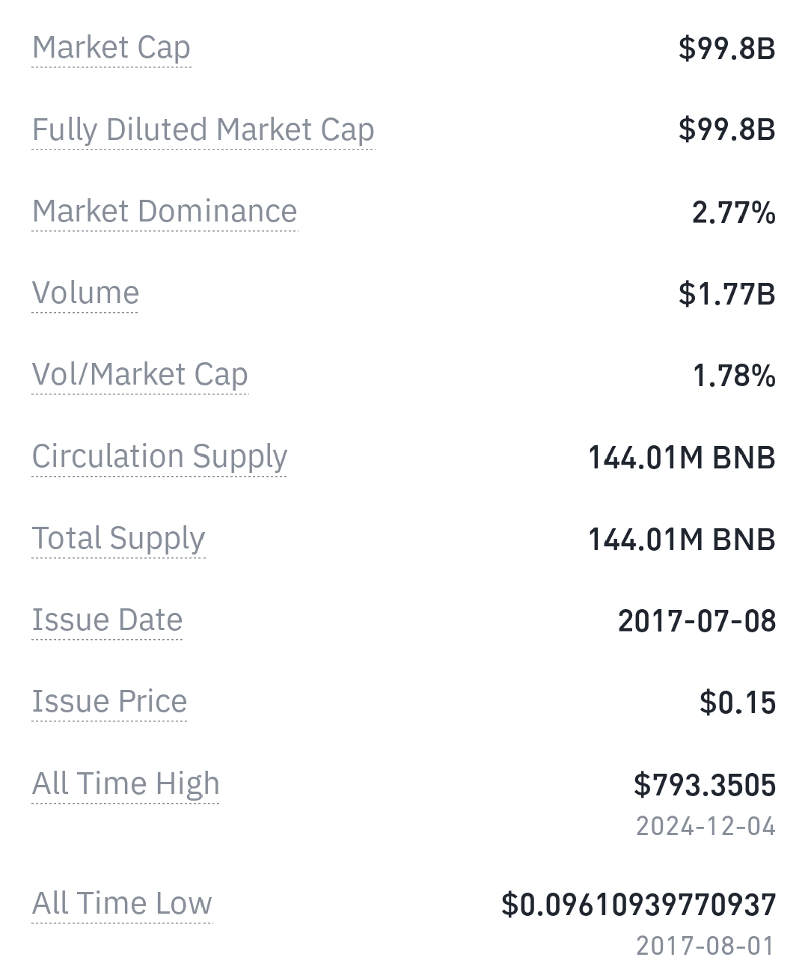Tap the All Time Low label

pos(122,903)
